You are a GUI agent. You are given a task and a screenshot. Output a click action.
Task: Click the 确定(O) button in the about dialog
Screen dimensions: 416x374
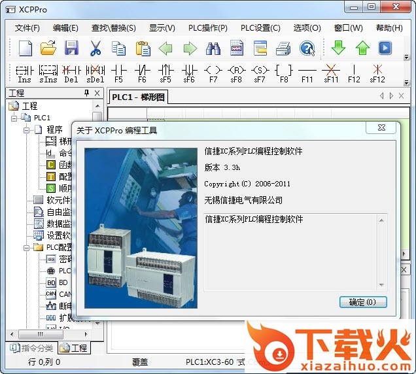pos(363,302)
